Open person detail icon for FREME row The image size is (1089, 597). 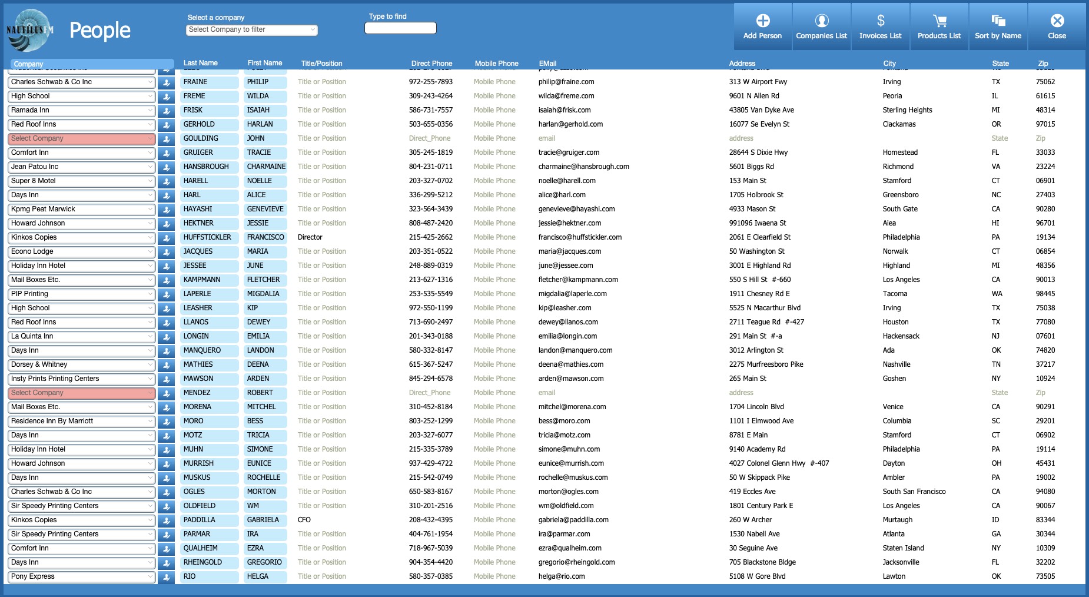pos(166,97)
